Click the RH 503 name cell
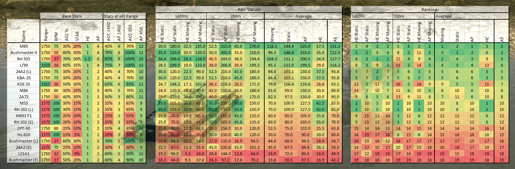This screenshot has width=515, height=169. click(x=24, y=59)
